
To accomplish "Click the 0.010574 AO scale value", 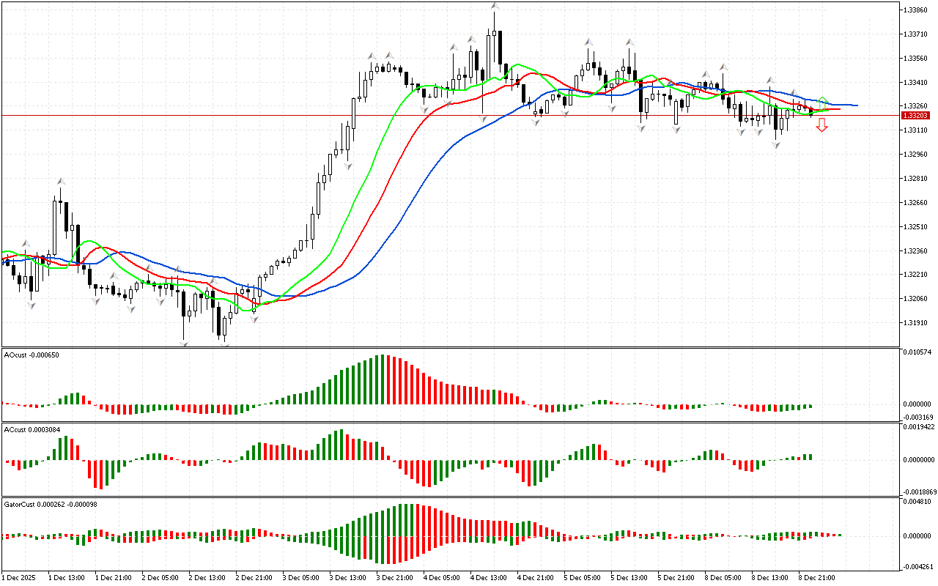I will pos(919,353).
